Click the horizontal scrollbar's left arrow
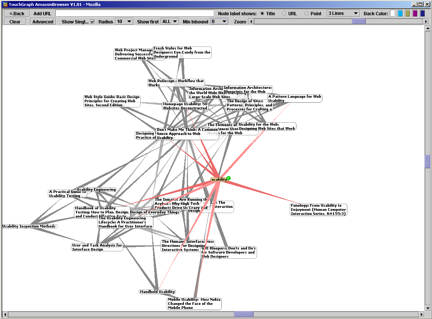This screenshot has width=432, height=319. tap(5, 315)
